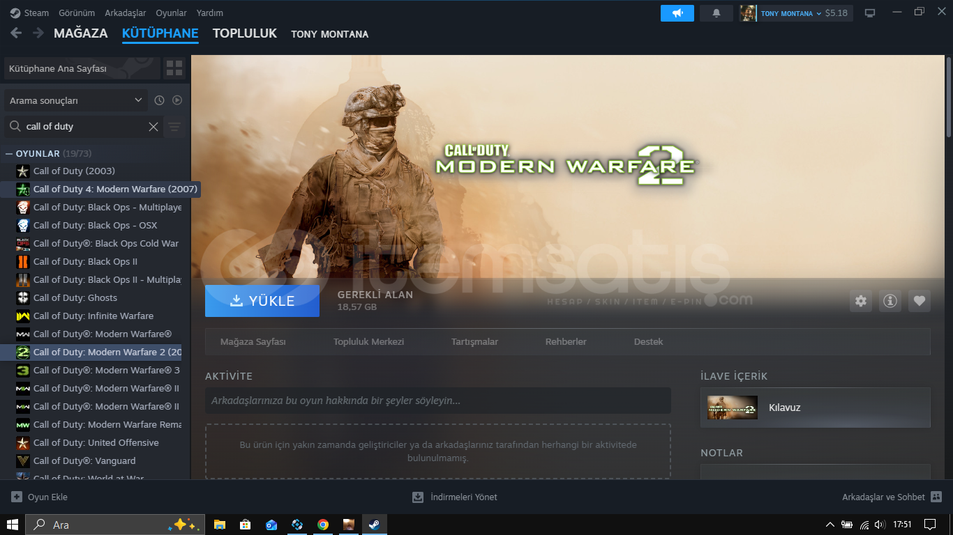Add game to favorites with heart icon
This screenshot has height=535, width=953.
click(920, 301)
